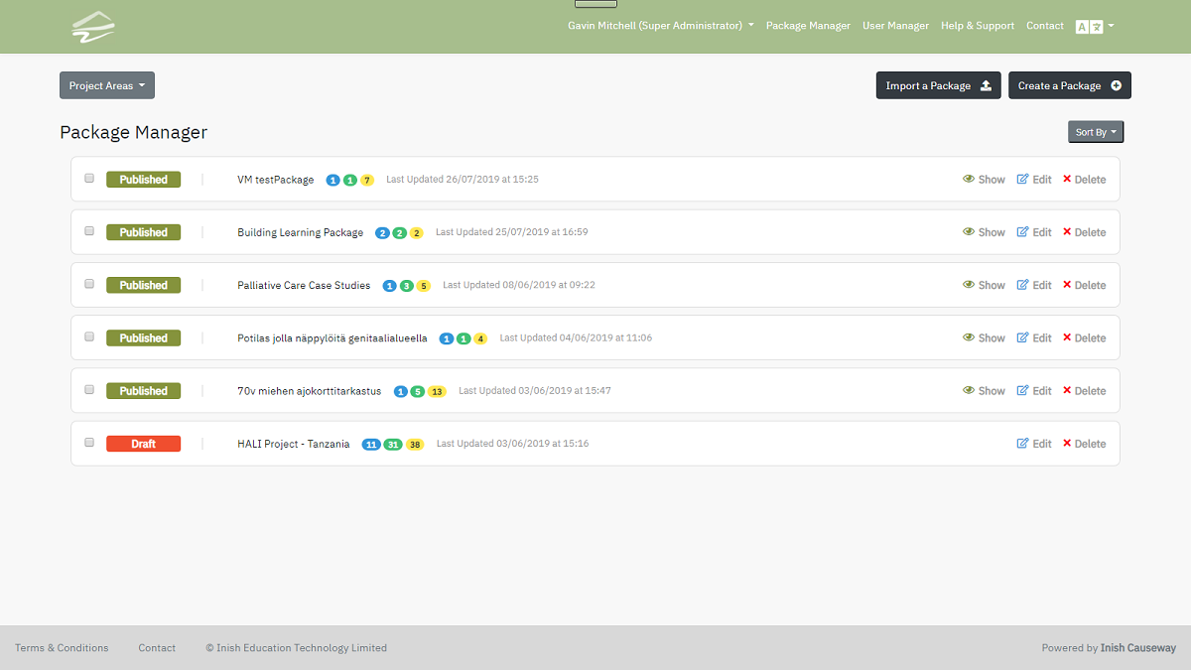1191x670 pixels.
Task: Click the Published status label on VM testPackage
Action: [x=144, y=180]
